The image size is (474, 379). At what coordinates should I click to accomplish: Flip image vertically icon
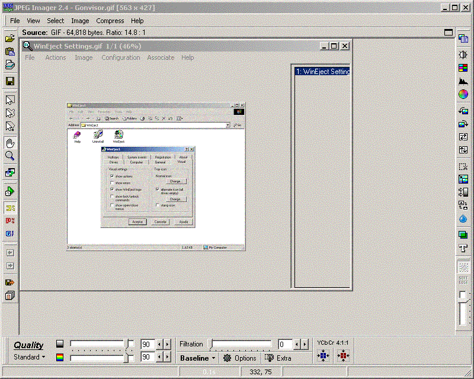(463, 150)
